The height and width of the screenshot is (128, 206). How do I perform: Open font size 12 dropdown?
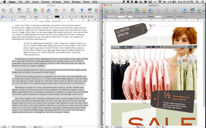[x=50, y=16]
